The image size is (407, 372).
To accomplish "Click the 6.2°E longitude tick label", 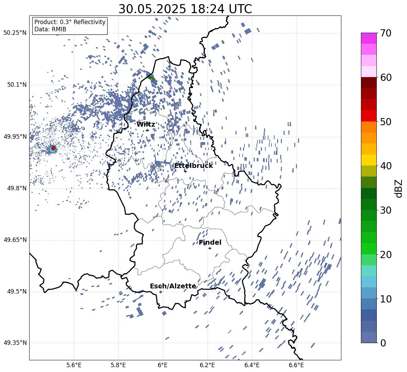I will pyautogui.click(x=207, y=365).
